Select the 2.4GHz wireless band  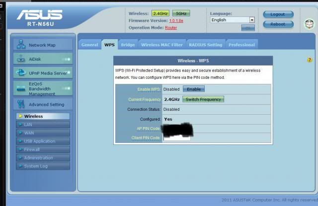[x=160, y=13]
